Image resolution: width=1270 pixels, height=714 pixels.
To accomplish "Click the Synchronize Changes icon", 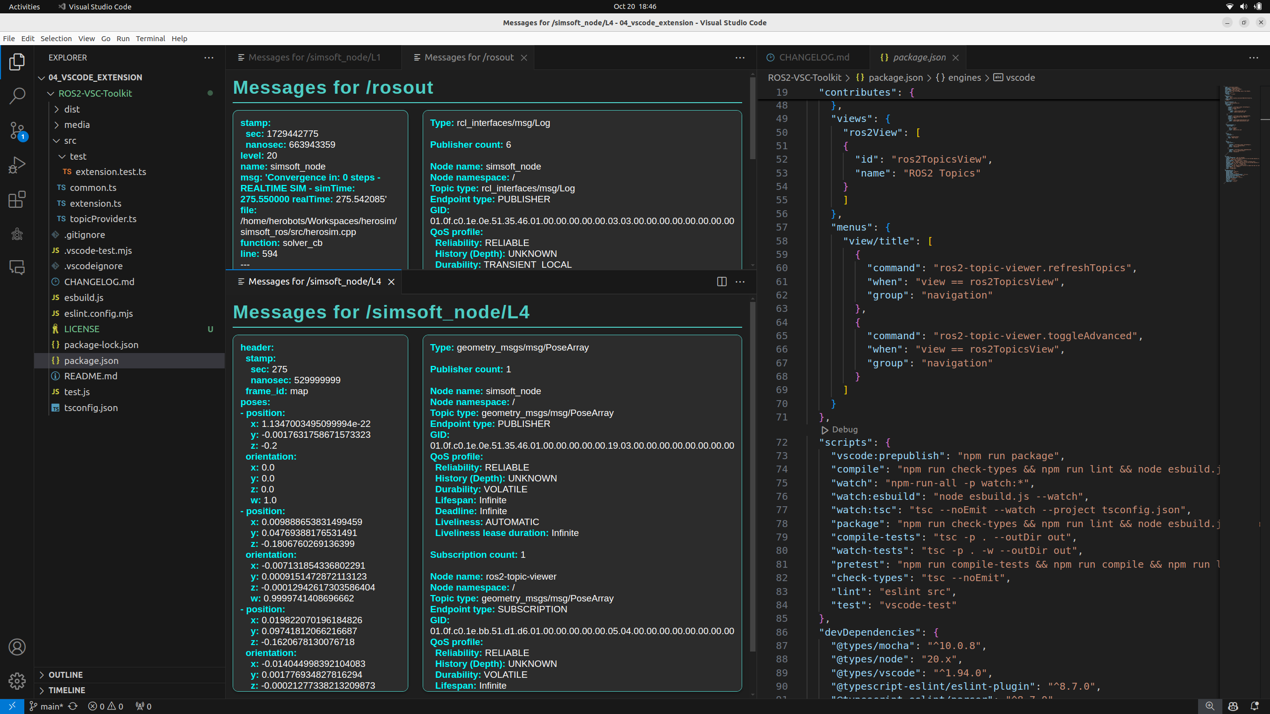I will pyautogui.click(x=73, y=706).
